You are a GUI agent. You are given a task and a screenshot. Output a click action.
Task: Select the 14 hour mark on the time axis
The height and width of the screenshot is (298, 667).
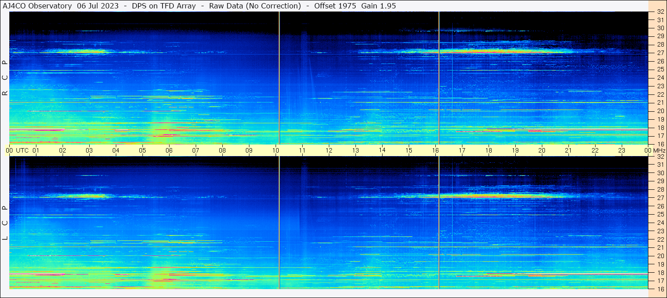pos(382,150)
